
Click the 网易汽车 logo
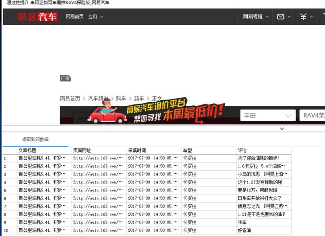coord(37,17)
